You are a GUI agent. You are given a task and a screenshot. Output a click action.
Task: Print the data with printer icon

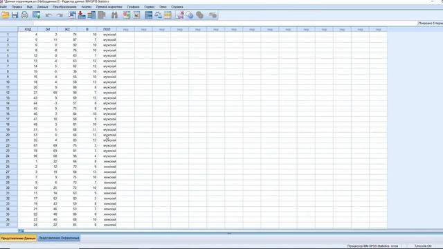pyautogui.click(x=24, y=15)
